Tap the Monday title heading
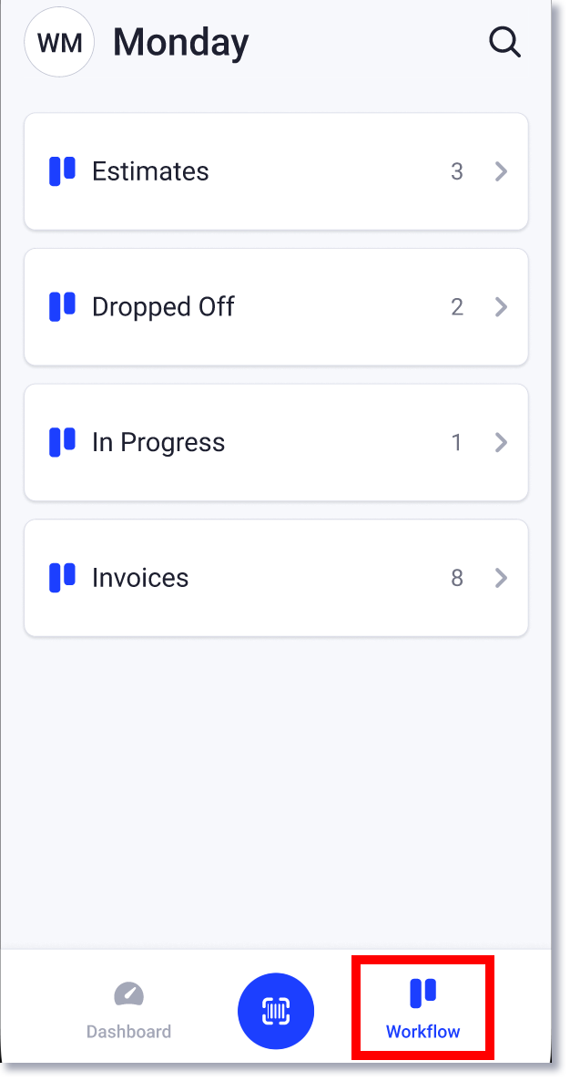Image resolution: width=570 pixels, height=1081 pixels. click(180, 42)
